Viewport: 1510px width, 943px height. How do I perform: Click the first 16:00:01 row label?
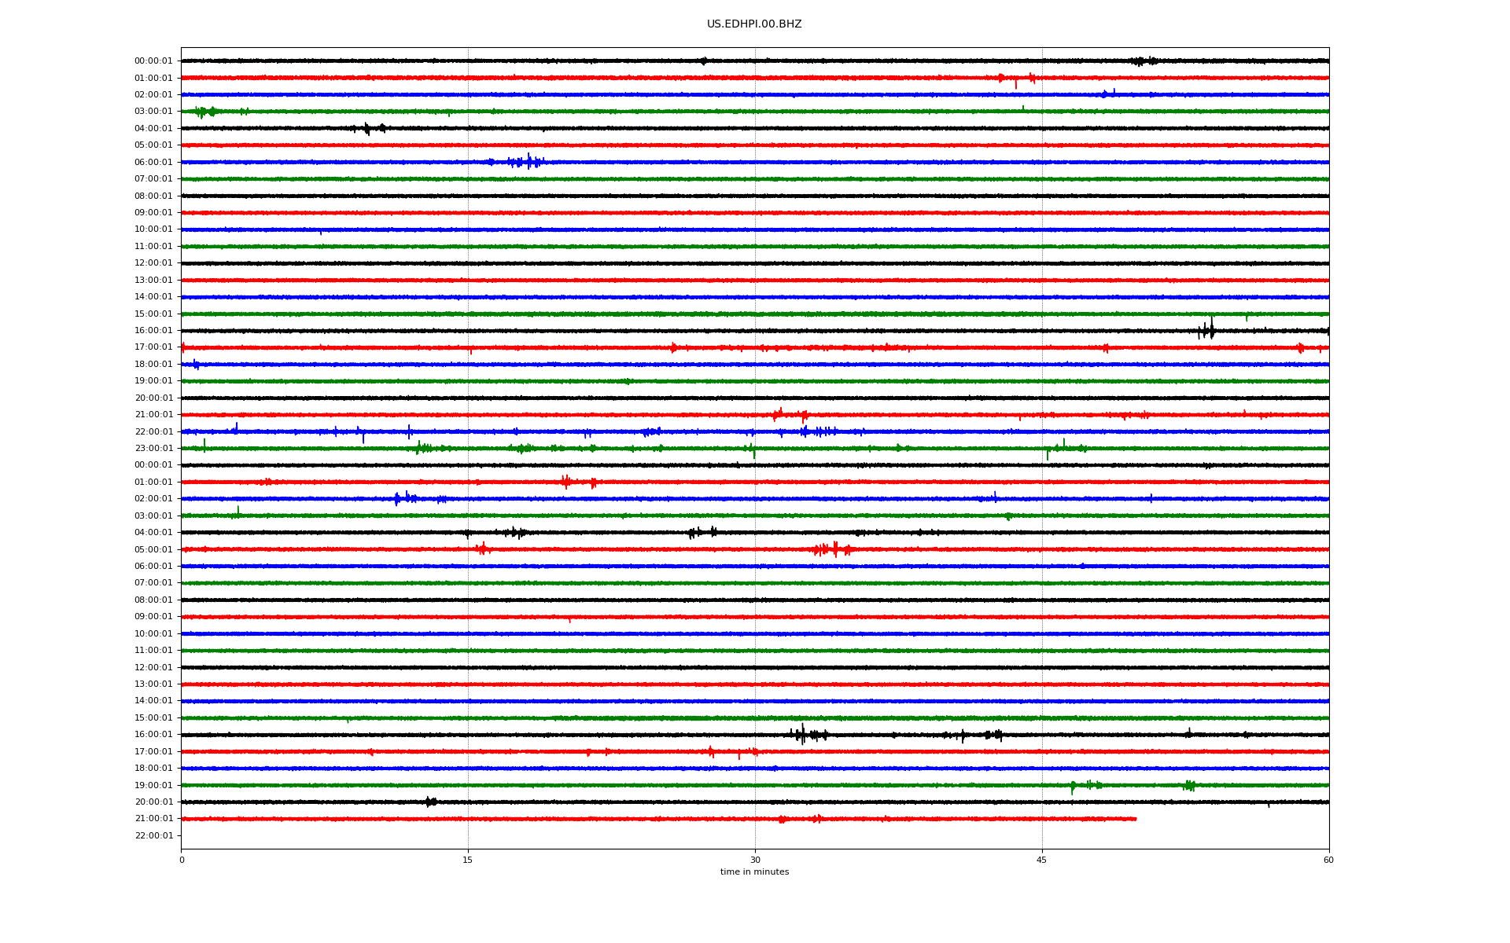(x=153, y=331)
